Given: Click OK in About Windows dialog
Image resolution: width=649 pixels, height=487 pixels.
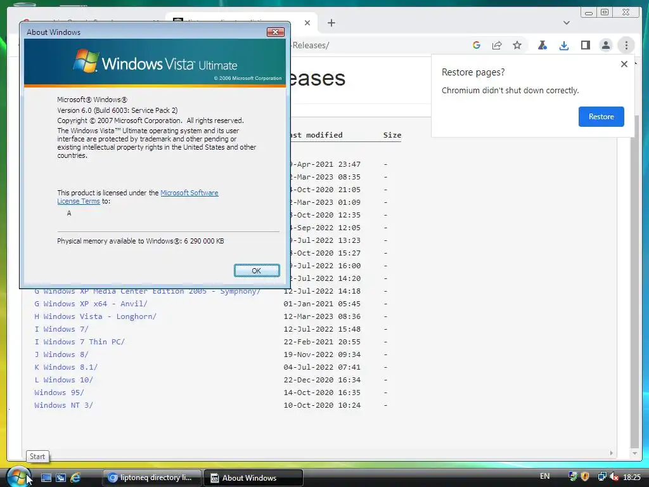Looking at the screenshot, I should (257, 270).
